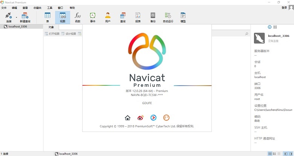Click the Table (表) toolbar icon

[47, 17]
